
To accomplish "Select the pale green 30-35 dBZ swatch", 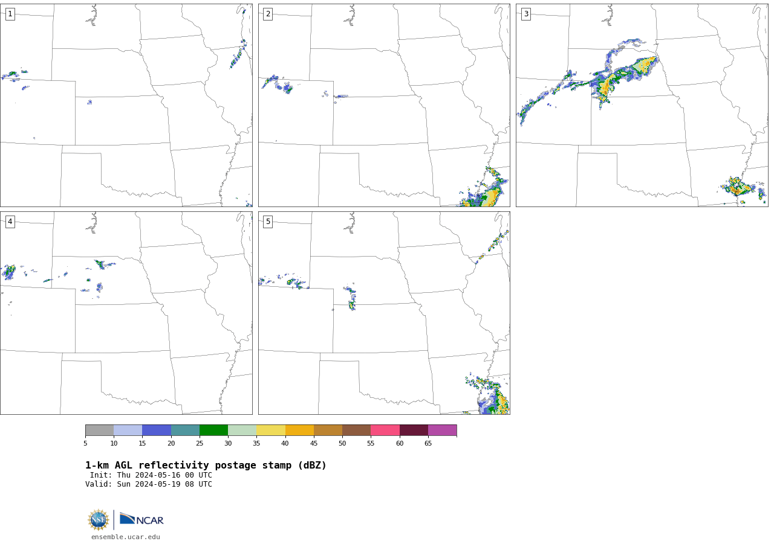I will tap(242, 430).
